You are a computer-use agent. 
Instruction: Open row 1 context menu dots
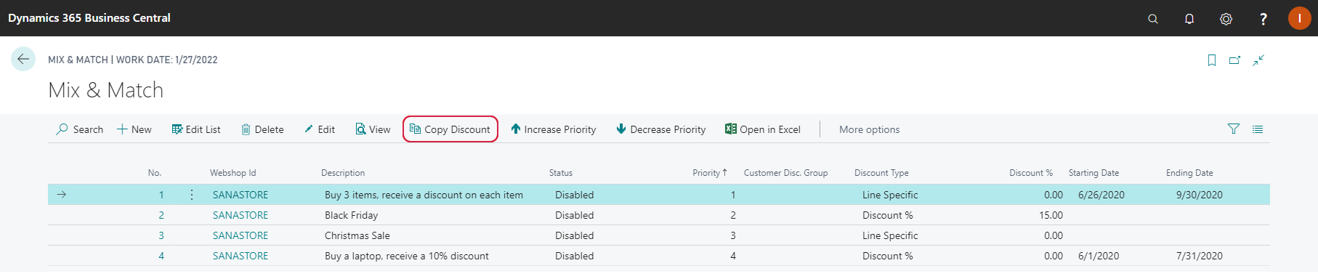[x=192, y=195]
